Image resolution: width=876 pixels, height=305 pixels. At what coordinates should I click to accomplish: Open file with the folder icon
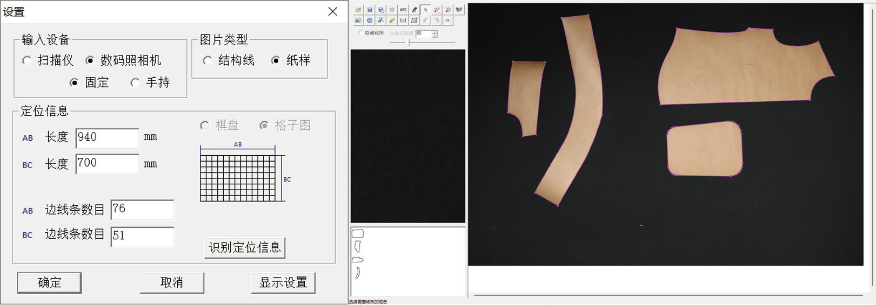[x=358, y=10]
